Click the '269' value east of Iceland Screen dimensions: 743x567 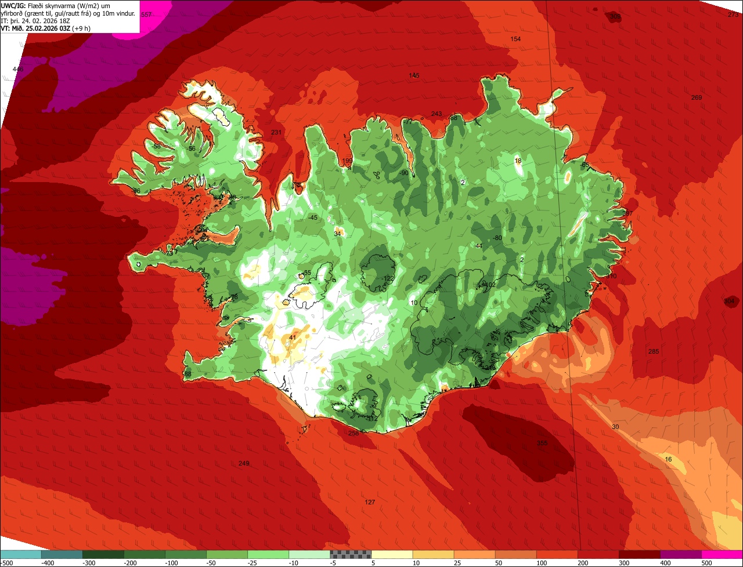pyautogui.click(x=697, y=97)
